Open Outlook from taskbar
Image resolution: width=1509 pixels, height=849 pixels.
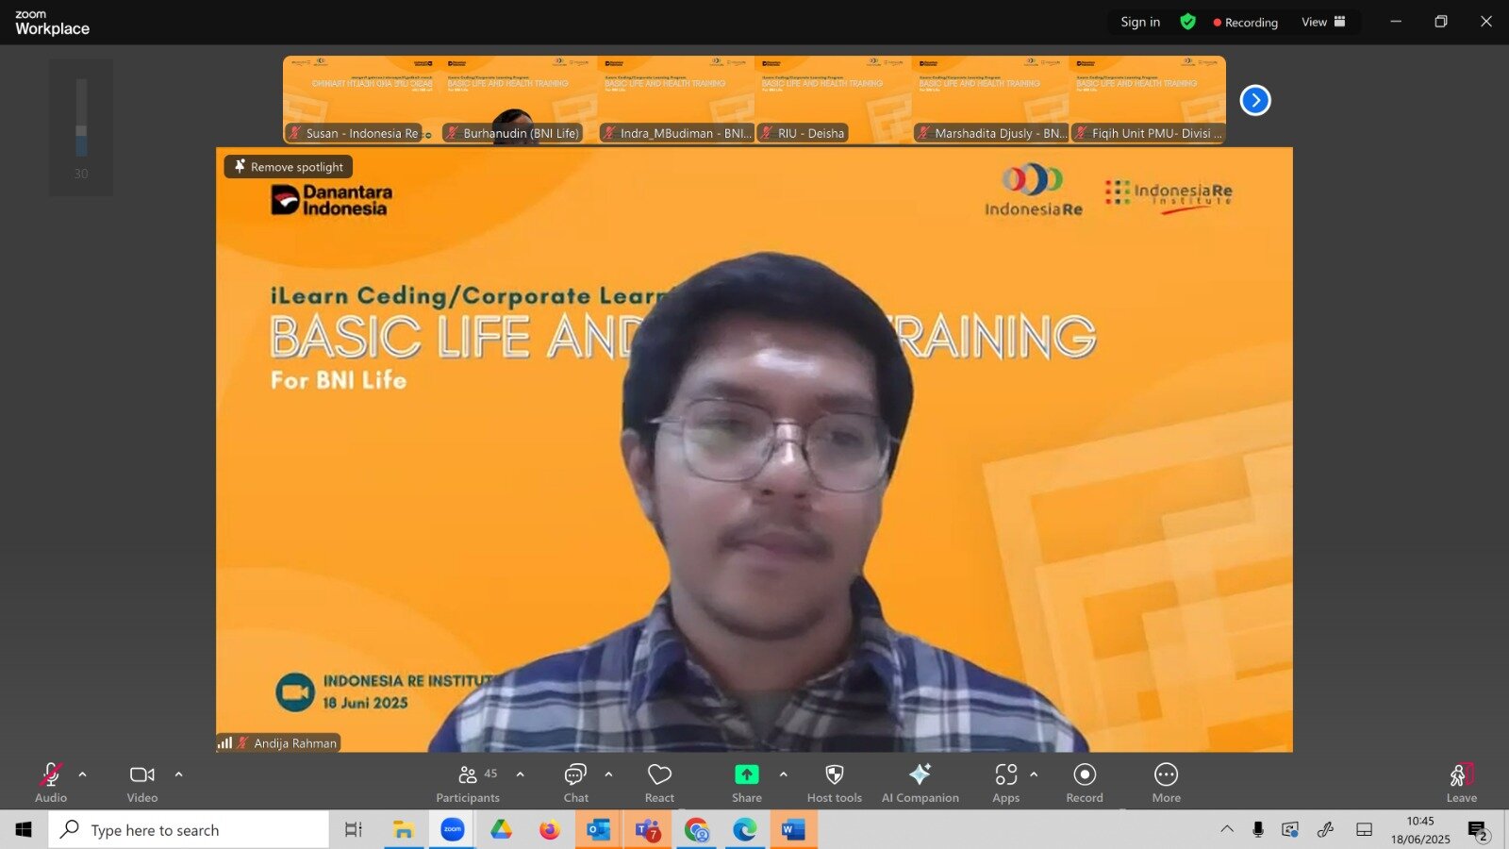(599, 830)
